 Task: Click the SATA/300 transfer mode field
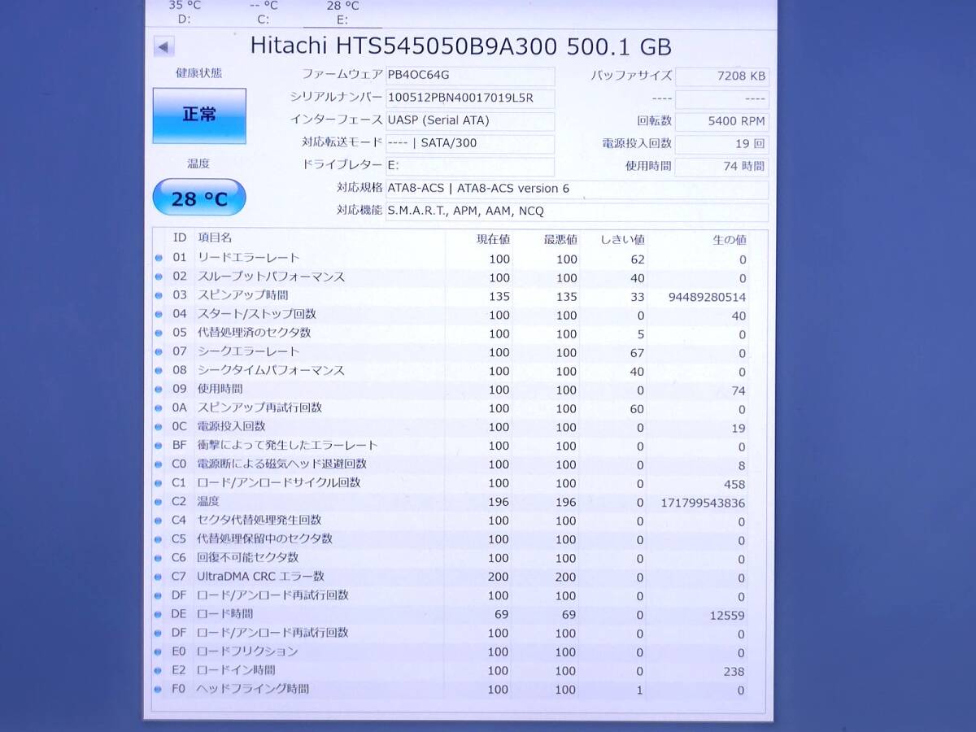(x=470, y=143)
